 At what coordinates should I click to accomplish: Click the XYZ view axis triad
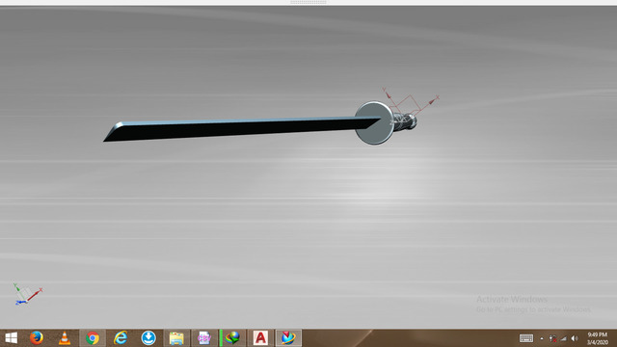(28, 294)
